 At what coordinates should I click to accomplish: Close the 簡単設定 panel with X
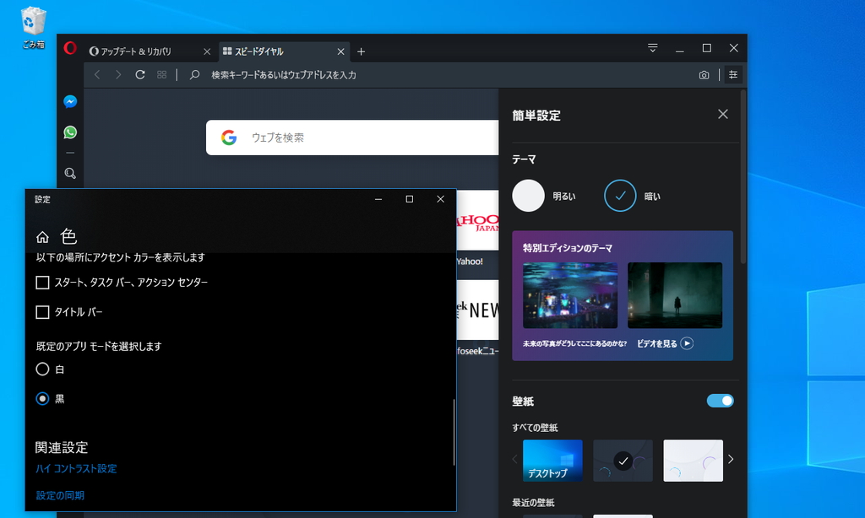pos(723,113)
